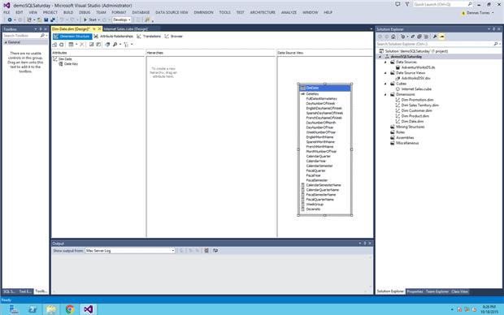Click the EnglishMonthName column in DimDate table
This screenshot has height=315, width=504.
click(319, 137)
